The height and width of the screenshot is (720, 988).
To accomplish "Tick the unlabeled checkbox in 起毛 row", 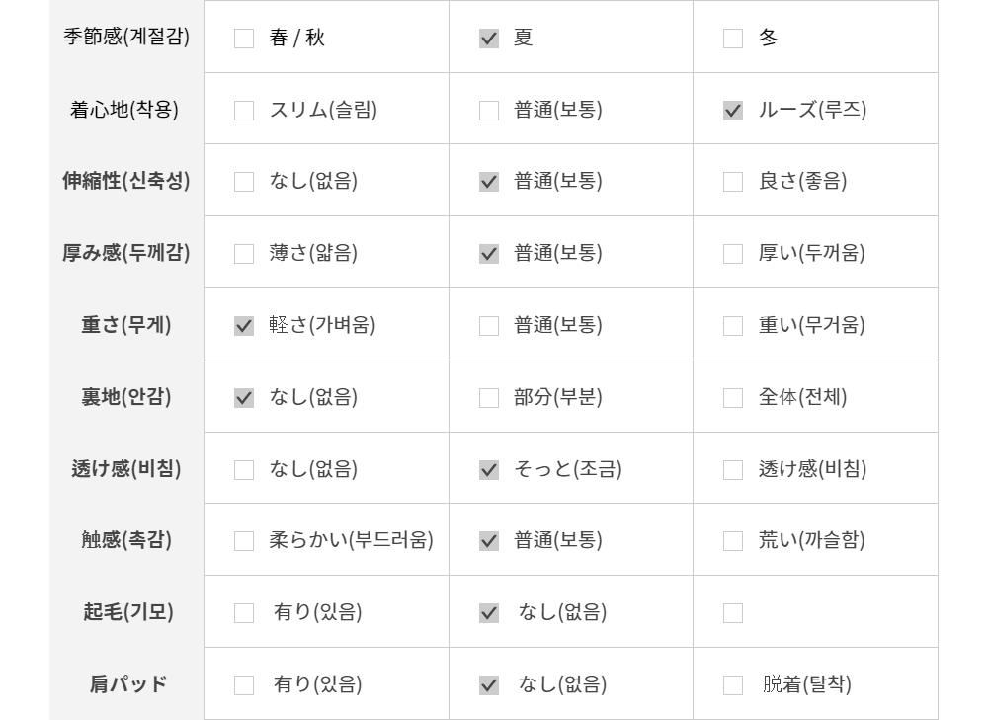I will click(733, 613).
